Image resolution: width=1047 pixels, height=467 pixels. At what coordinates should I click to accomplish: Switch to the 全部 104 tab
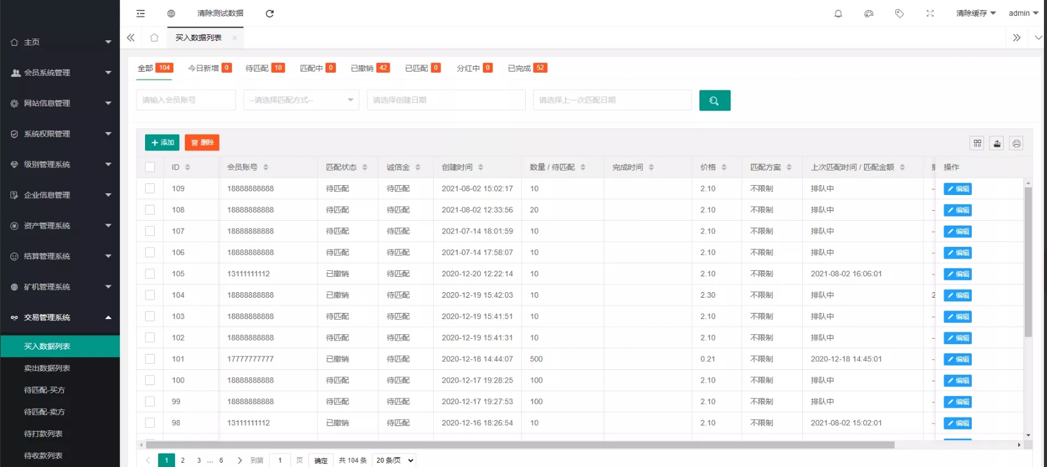pyautogui.click(x=155, y=68)
